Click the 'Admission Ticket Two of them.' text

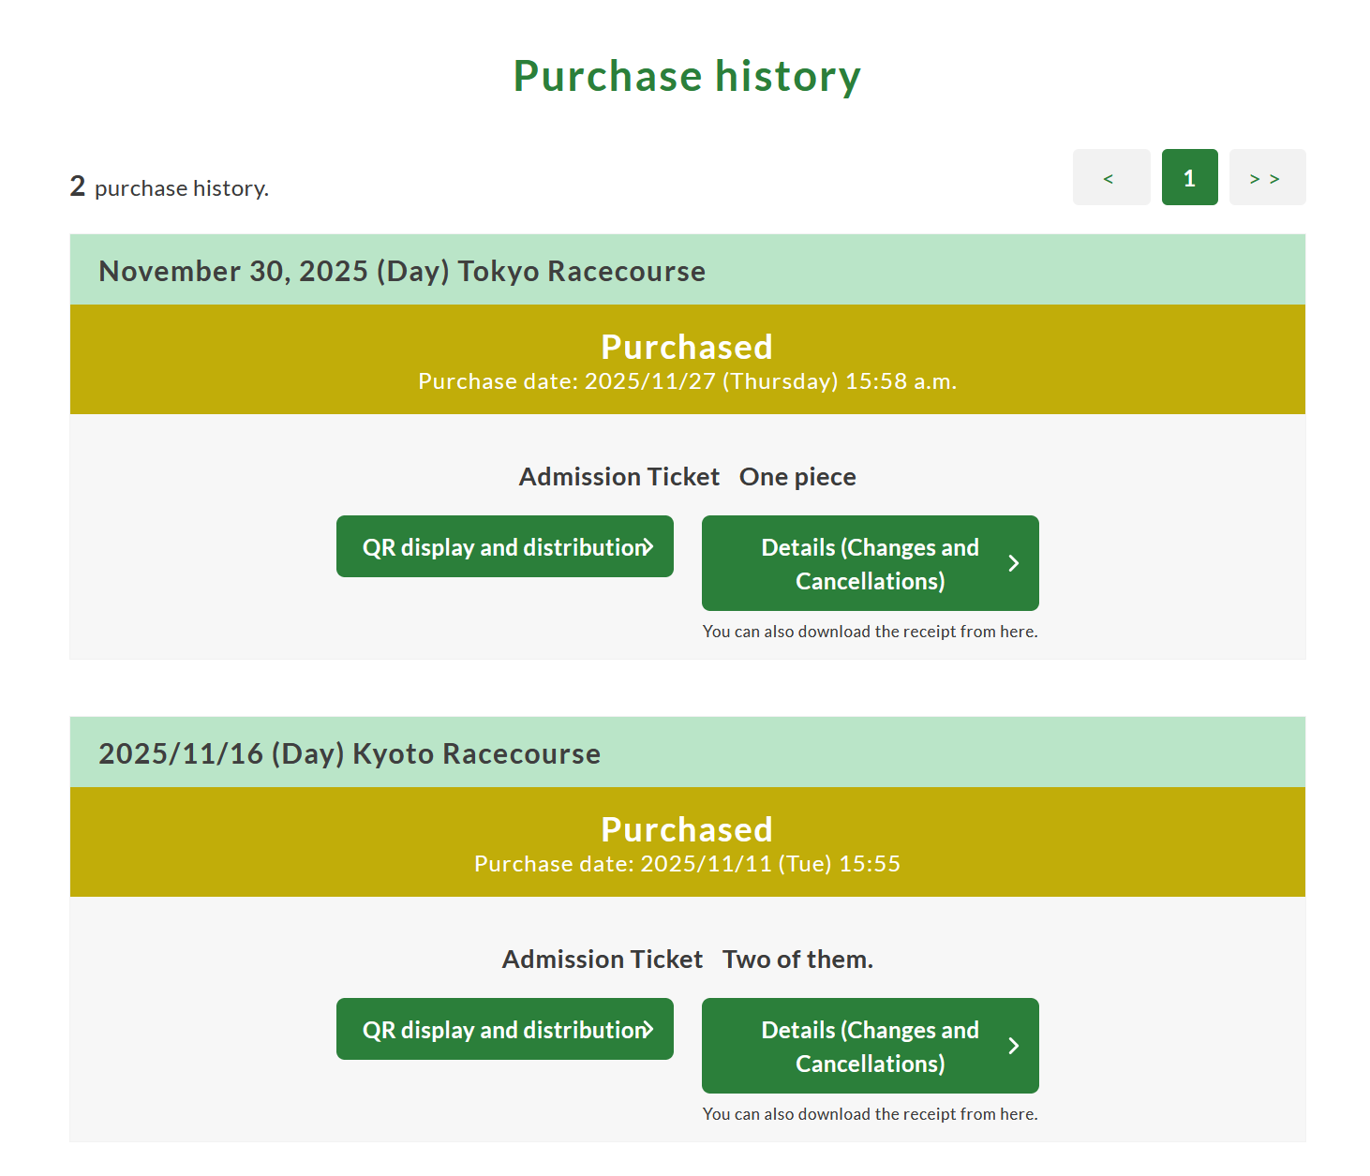687,960
